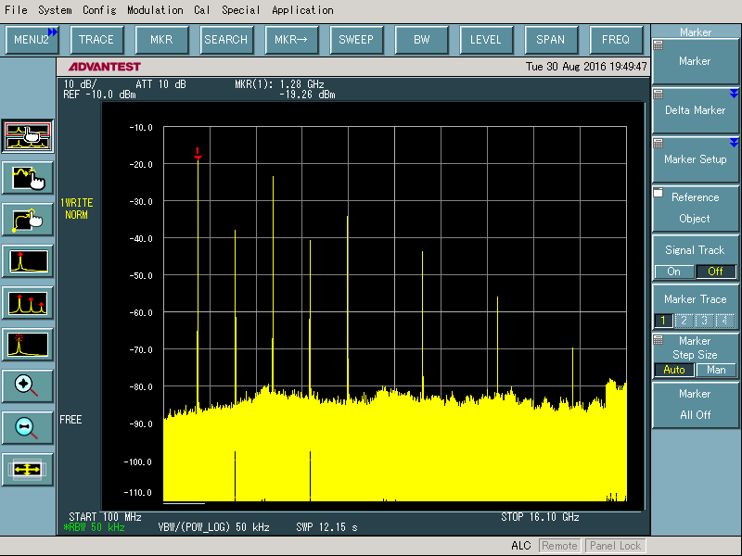The image size is (742, 556).
Task: Open the Cal menu
Action: [x=201, y=10]
